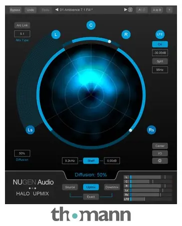Open help with the question mark button
Viewport: 182px width, 226px height.
[169, 10]
